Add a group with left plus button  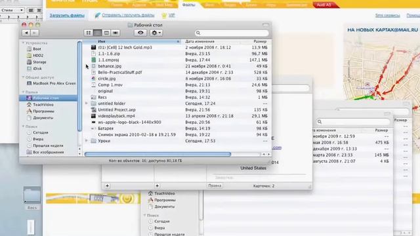(x=107, y=186)
